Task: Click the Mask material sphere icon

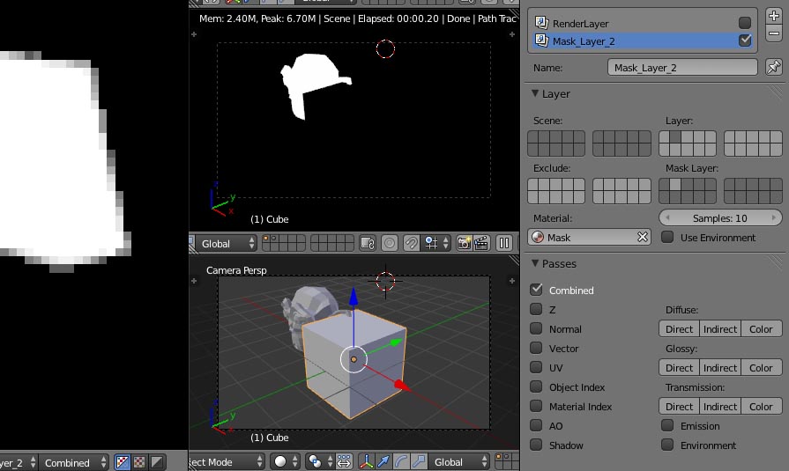Action: coord(538,237)
